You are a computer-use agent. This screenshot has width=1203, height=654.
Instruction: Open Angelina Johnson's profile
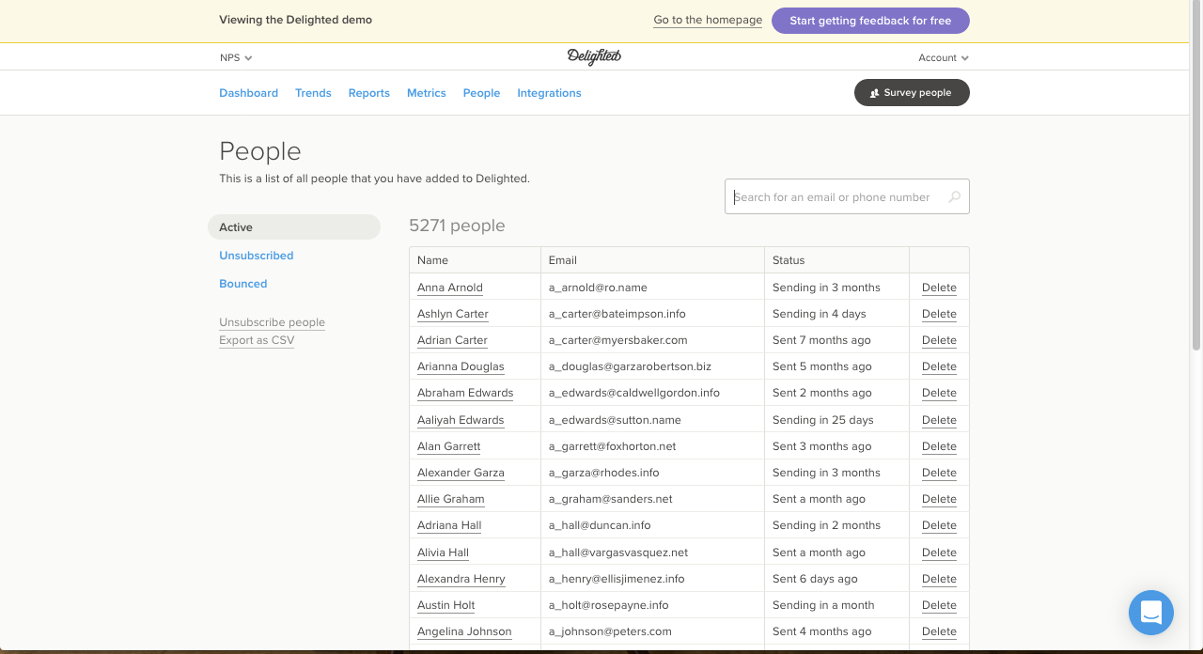(x=464, y=631)
